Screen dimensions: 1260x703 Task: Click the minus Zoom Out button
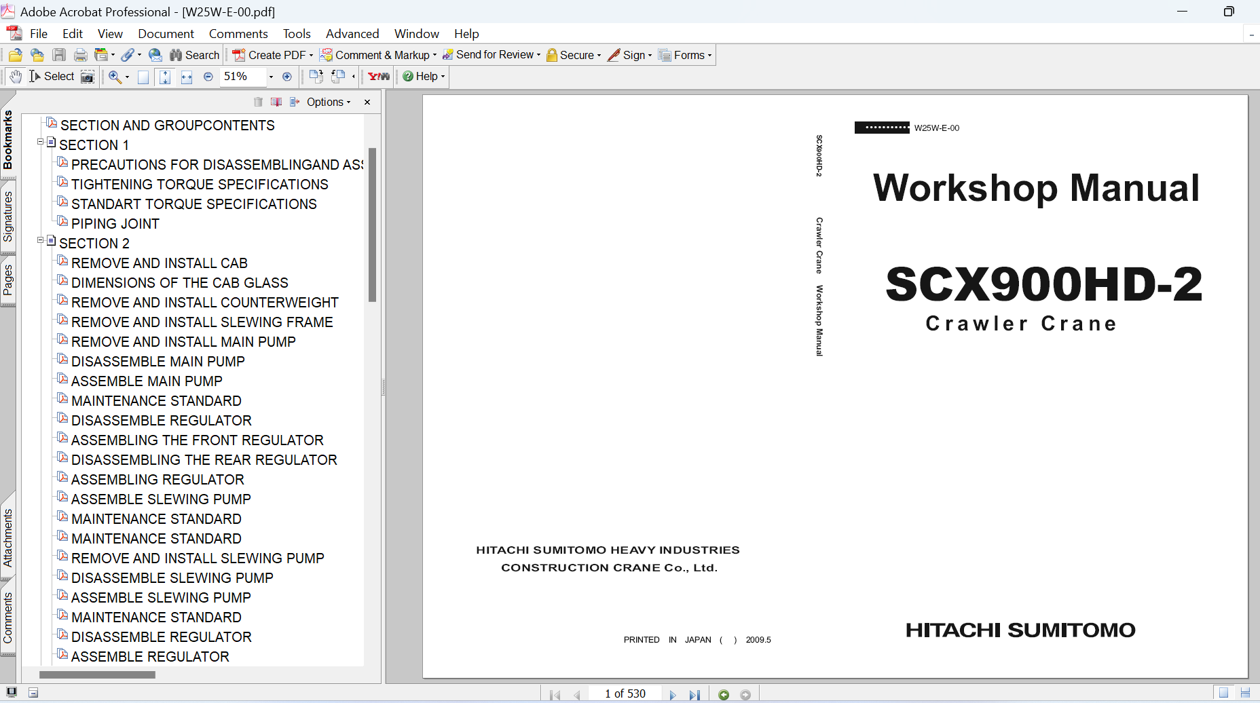[208, 77]
